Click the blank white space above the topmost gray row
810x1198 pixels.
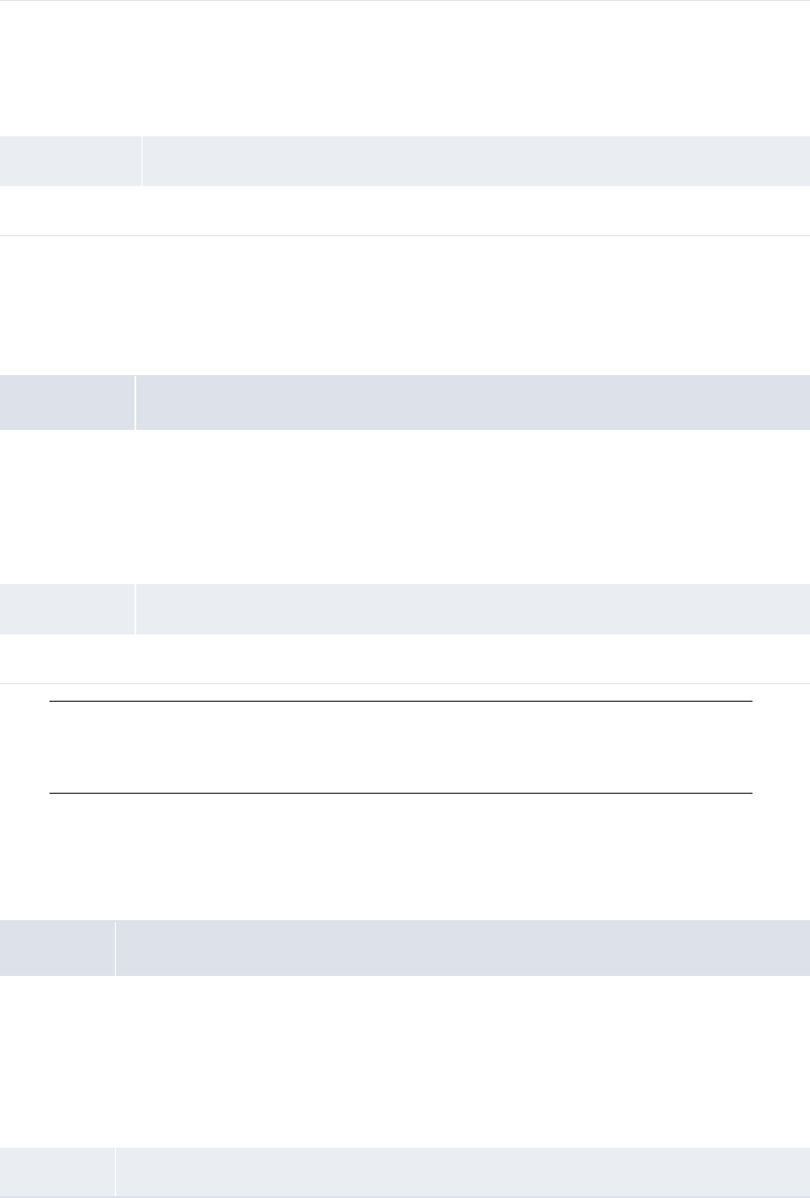(405, 67)
